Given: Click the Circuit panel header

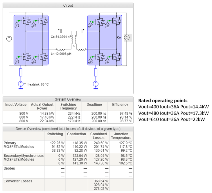Looking at the screenshot, I should pyautogui.click(x=68, y=6).
